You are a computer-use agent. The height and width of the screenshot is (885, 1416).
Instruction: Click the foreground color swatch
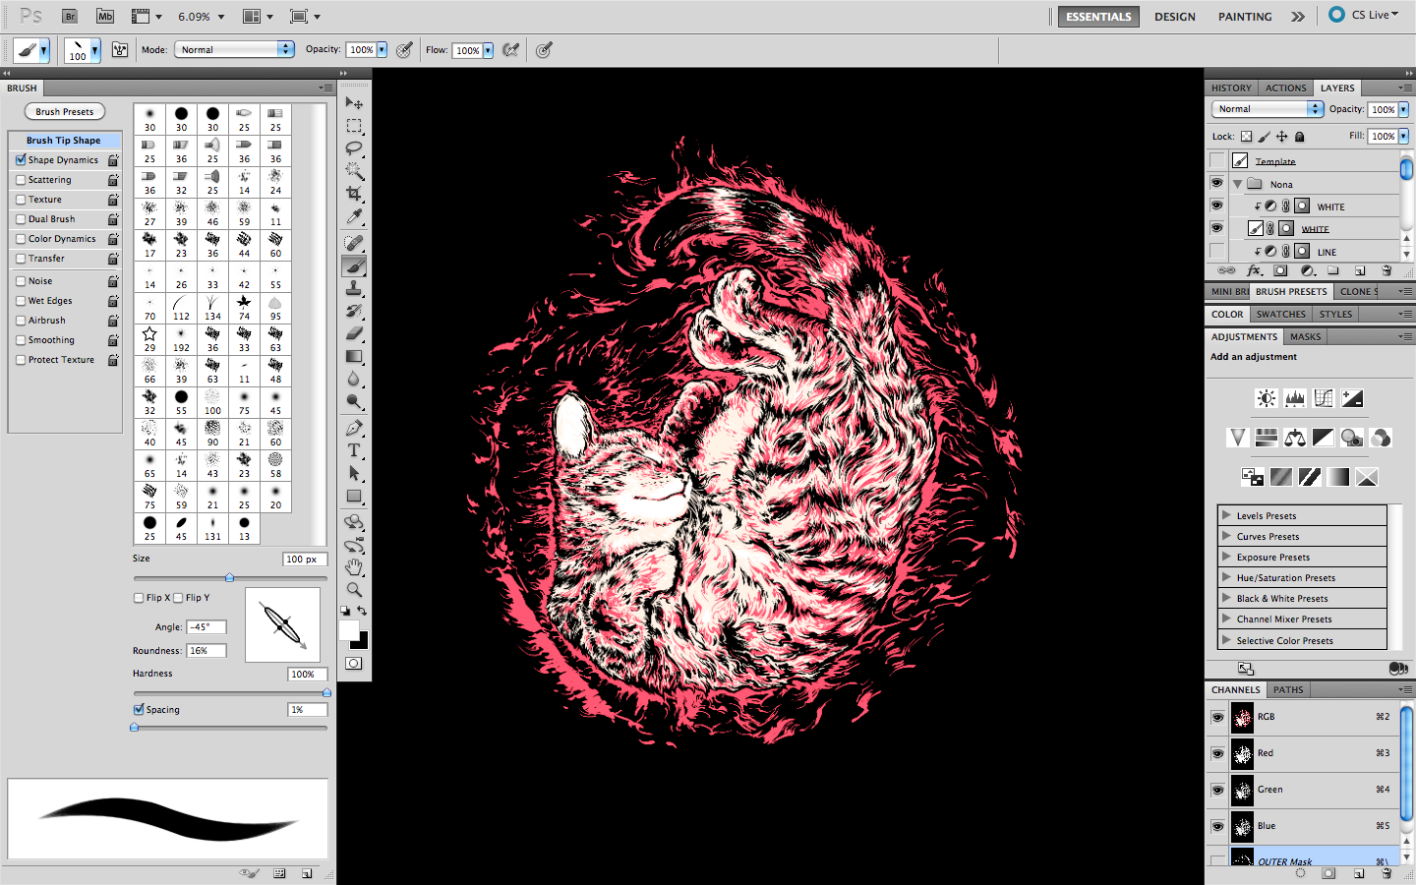(x=349, y=630)
